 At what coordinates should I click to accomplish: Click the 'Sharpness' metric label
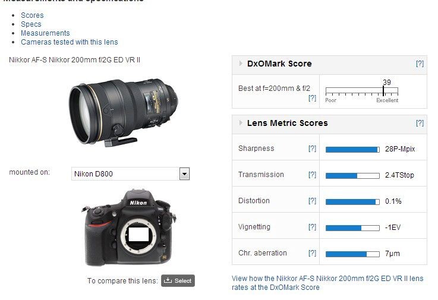[256, 149]
